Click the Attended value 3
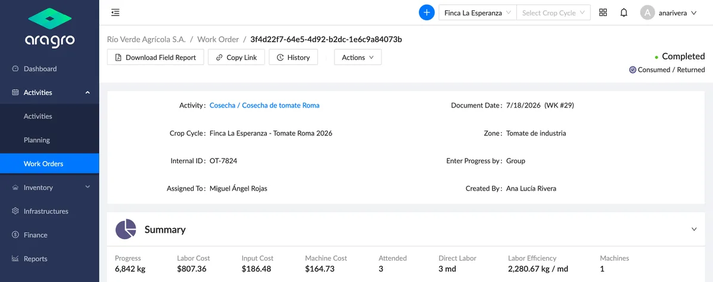 [x=381, y=269]
